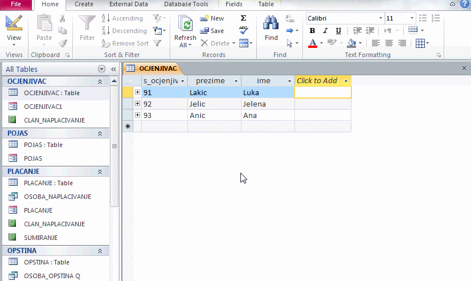
Task: Open the font color picker arrow
Action: pos(321,43)
